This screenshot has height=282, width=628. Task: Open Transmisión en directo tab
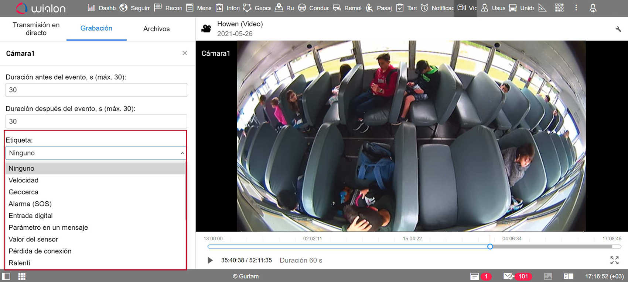pos(36,29)
